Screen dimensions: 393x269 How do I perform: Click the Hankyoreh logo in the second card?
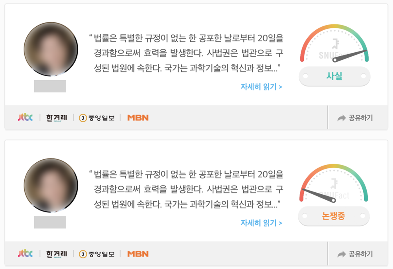pos(57,254)
